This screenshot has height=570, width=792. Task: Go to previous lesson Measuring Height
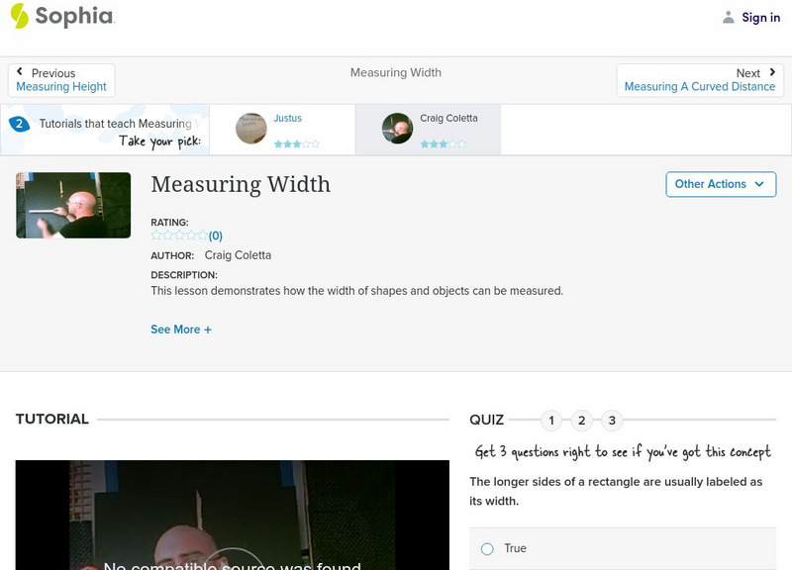pyautogui.click(x=60, y=86)
